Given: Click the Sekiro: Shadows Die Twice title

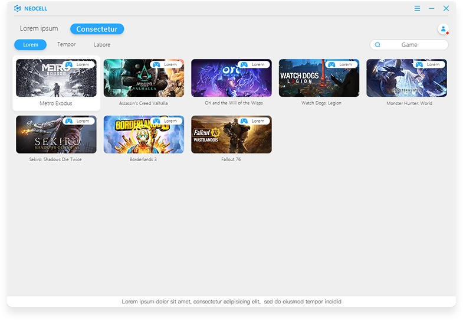Looking at the screenshot, I should (x=55, y=159).
